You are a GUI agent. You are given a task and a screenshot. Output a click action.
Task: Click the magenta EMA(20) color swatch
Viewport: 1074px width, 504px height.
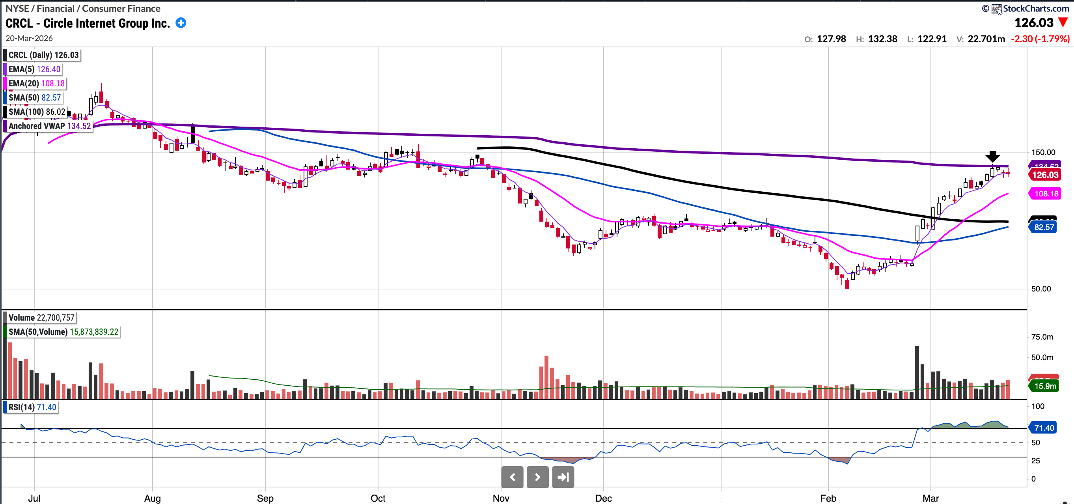tap(6, 83)
